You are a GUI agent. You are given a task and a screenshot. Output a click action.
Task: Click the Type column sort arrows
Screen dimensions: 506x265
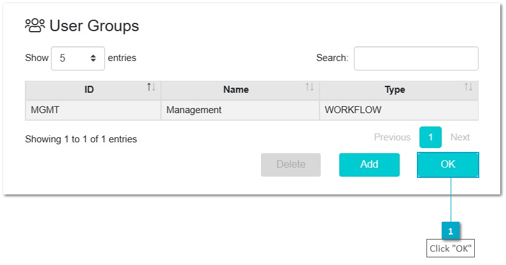pyautogui.click(x=468, y=87)
